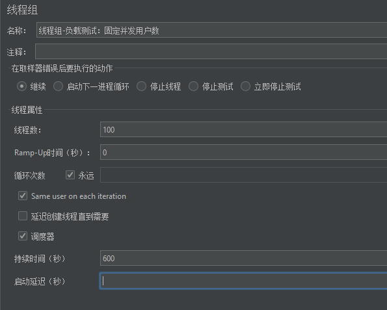Click the 持续时间（秒） label

(40, 259)
